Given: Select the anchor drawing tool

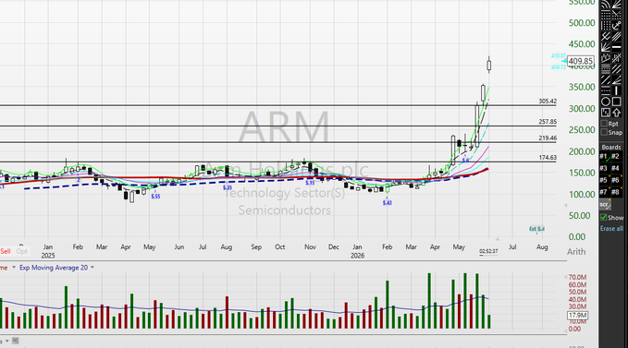Looking at the screenshot, I should [616, 26].
